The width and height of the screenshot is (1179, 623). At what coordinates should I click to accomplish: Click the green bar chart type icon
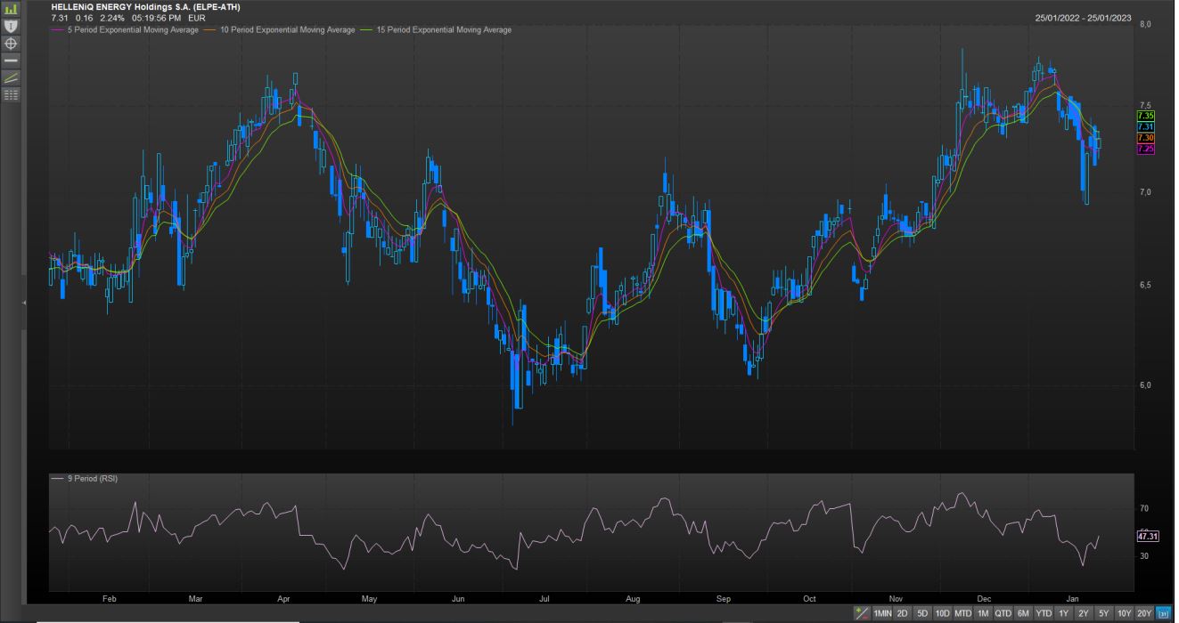point(11,10)
